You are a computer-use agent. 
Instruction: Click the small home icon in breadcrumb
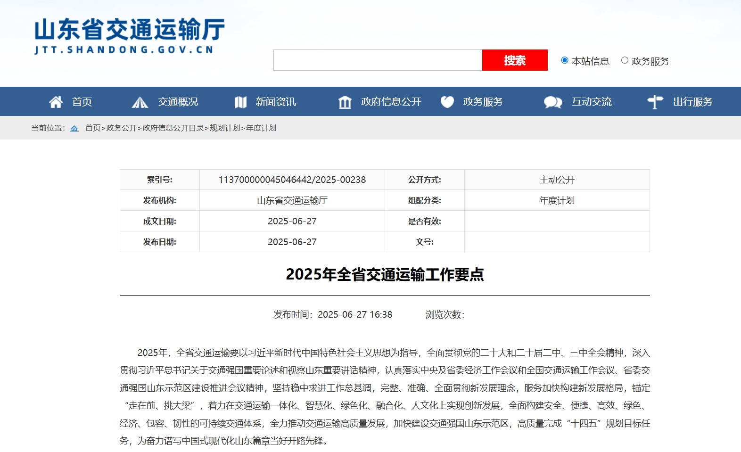point(74,128)
